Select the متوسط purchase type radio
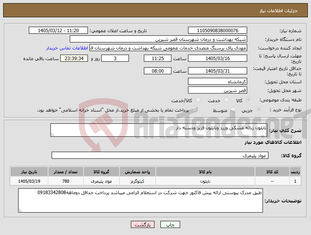 [x=233, y=110]
